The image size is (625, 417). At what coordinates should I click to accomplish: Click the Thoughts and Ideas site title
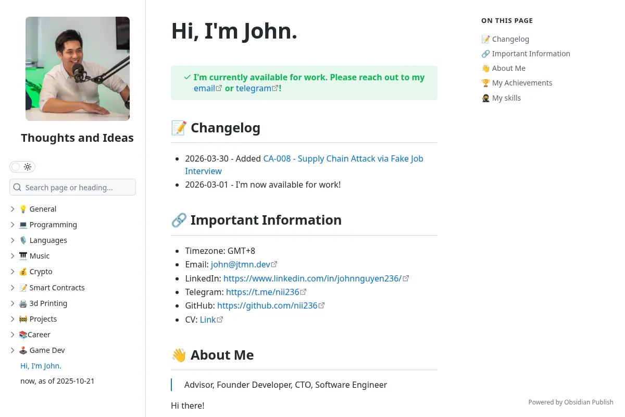[78, 138]
